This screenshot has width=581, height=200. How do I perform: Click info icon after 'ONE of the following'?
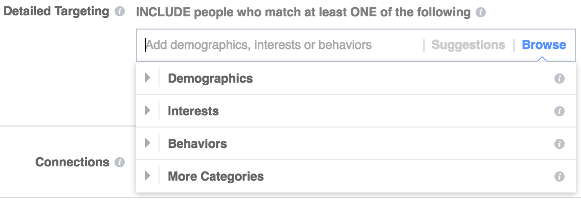point(481,13)
